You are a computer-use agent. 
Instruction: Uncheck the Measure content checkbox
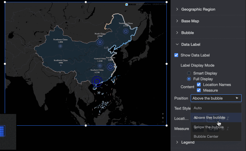(x=199, y=91)
